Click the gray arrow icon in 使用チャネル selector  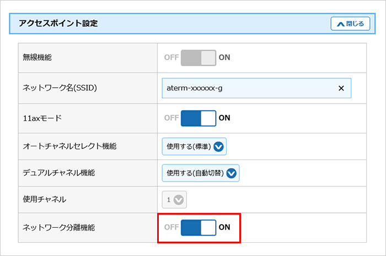click(x=178, y=200)
